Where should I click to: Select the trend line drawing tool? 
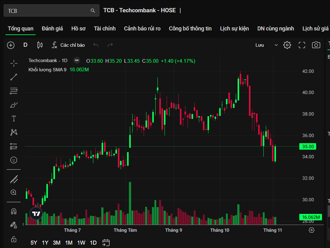pos(14,77)
